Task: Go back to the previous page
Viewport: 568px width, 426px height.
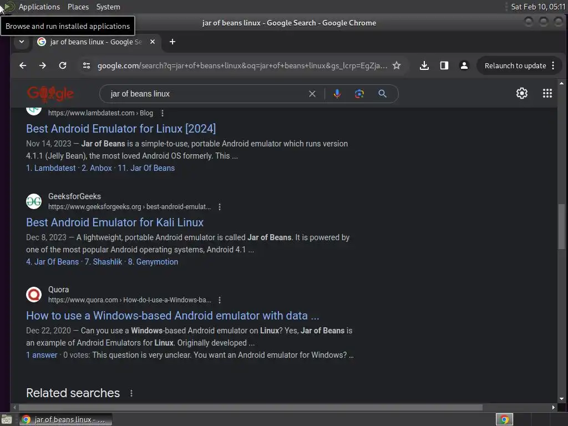Action: coord(23,65)
